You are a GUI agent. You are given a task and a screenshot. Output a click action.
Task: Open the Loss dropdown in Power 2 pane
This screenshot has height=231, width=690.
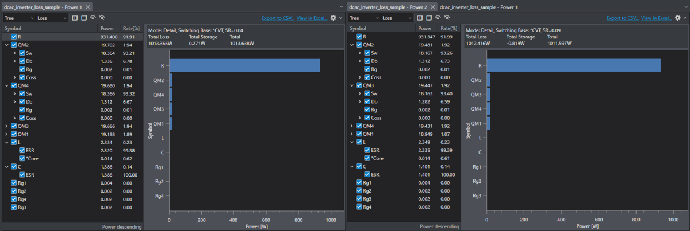[x=397, y=18]
